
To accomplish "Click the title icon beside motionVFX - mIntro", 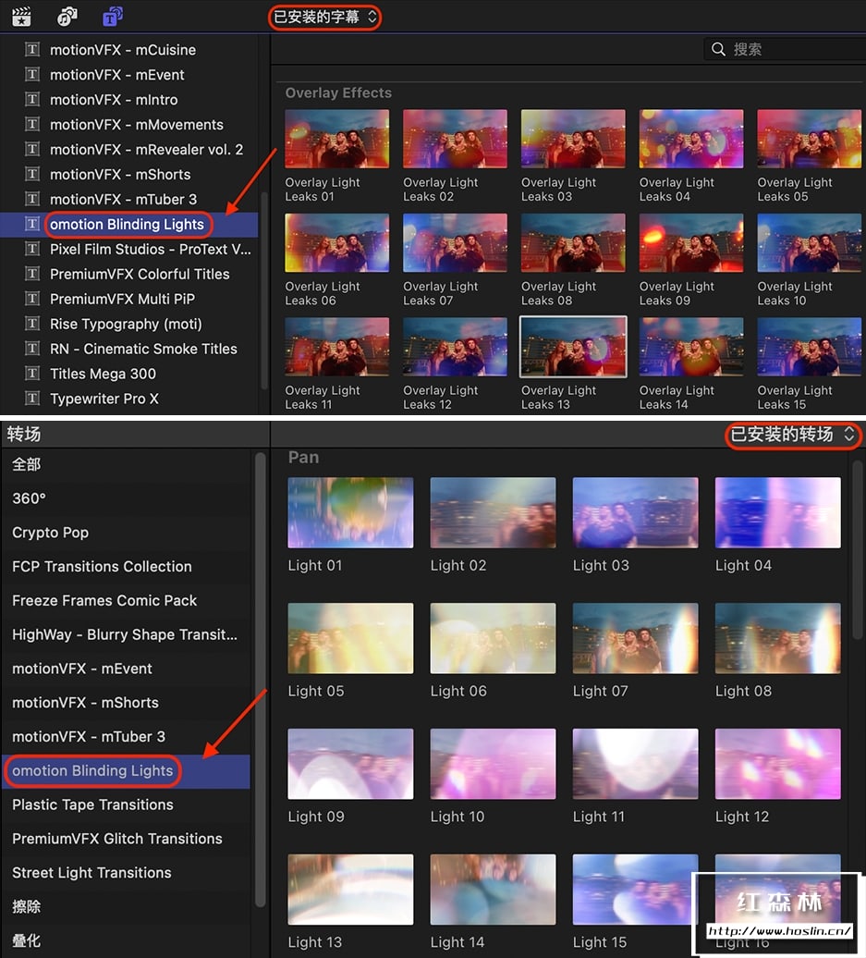I will tap(32, 100).
